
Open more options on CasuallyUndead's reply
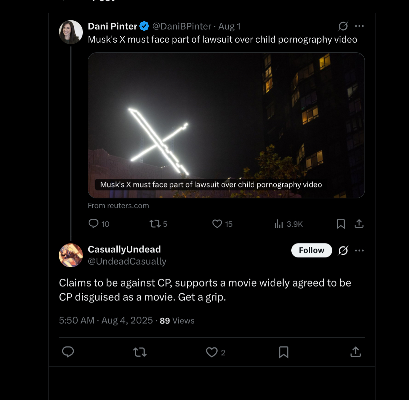[359, 250]
